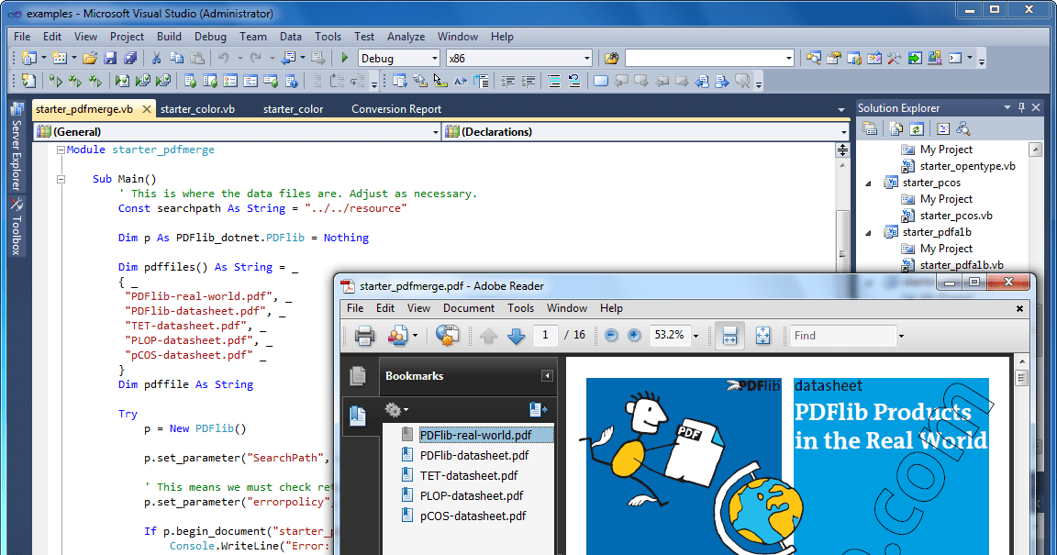1057x555 pixels.
Task: Auto-hide Solution Explorer with the pin toggle
Action: (x=1021, y=106)
